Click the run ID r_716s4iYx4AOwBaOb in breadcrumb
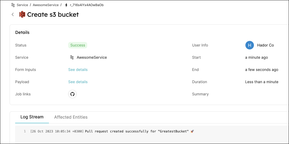Screen dimensions: 289x144 (x=87, y=5)
